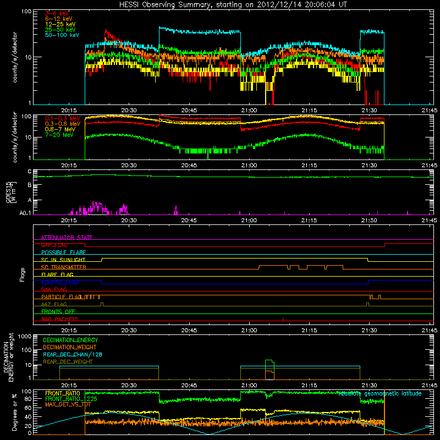Select the red 3-6 keV legend label

57,13
